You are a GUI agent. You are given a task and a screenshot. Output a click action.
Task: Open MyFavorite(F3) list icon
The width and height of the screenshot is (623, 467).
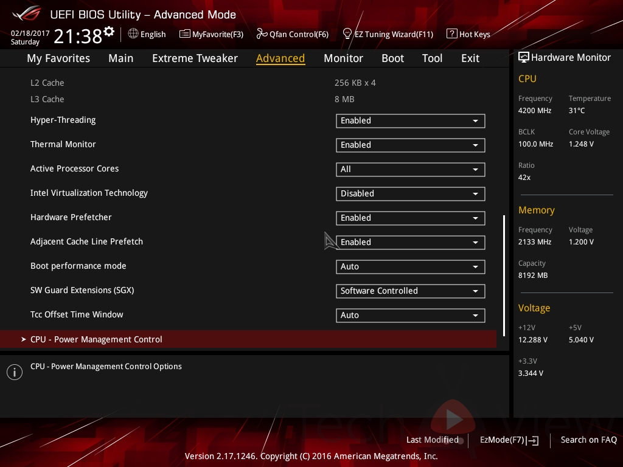click(x=184, y=34)
